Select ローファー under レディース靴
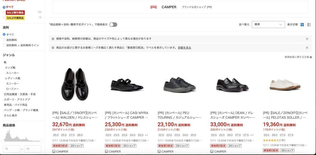The image size is (316, 155). 12,89
